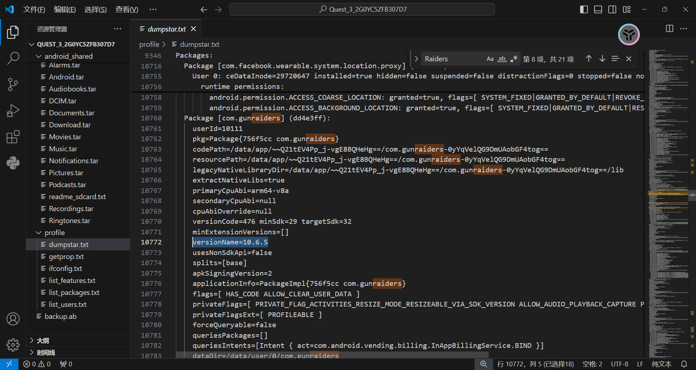This screenshot has height=370, width=696.
Task: Toggle Match Case in find widget
Action: point(490,59)
